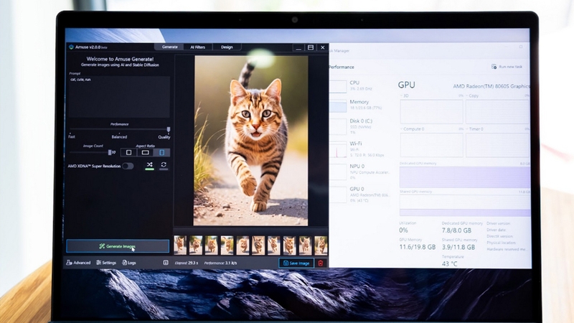Click the '0%' utilization value
This screenshot has height=323, width=574.
tap(403, 230)
